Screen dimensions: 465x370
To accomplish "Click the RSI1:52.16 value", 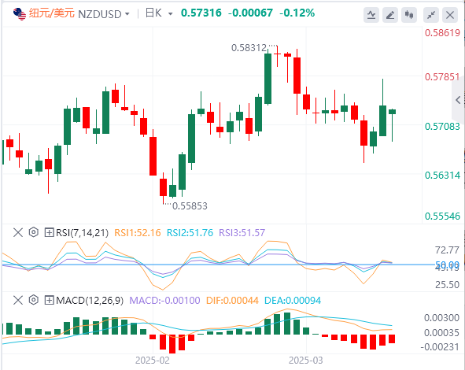I will coord(138,232).
